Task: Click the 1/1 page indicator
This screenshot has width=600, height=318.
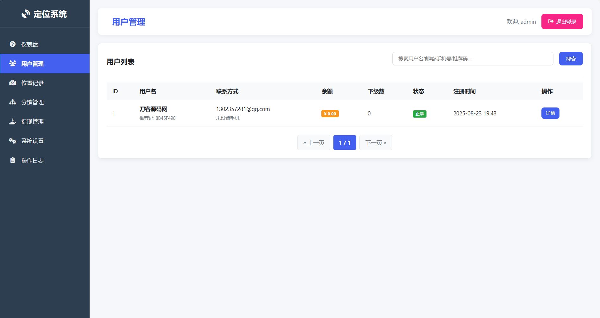Action: click(344, 143)
